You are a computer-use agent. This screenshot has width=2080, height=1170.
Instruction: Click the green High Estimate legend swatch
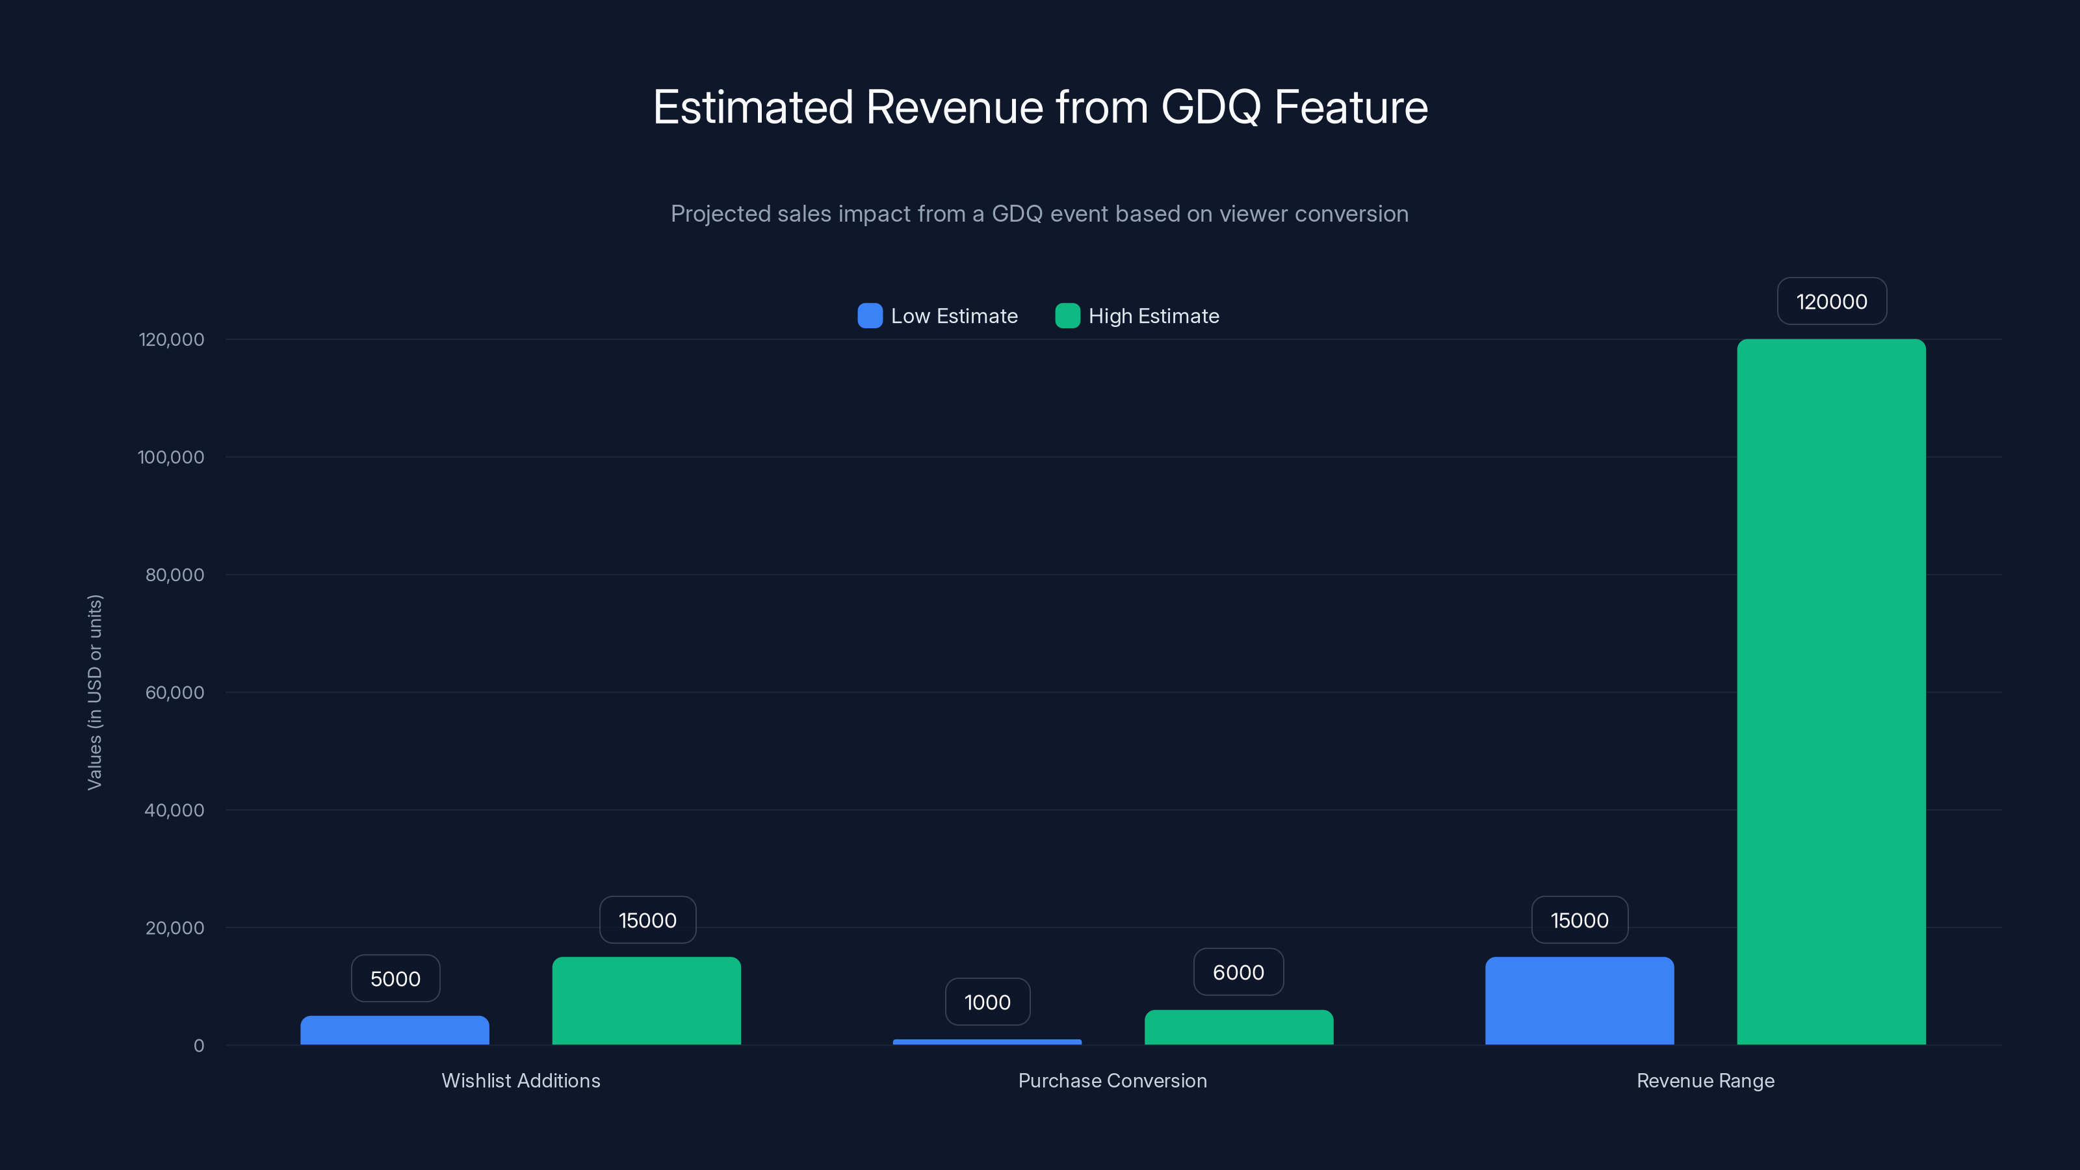(1067, 316)
